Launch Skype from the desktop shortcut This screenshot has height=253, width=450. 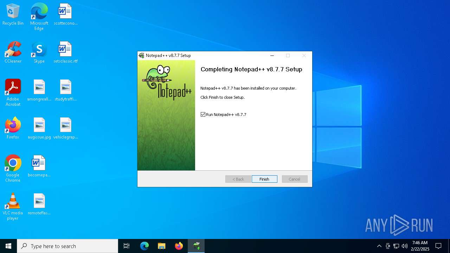click(39, 52)
